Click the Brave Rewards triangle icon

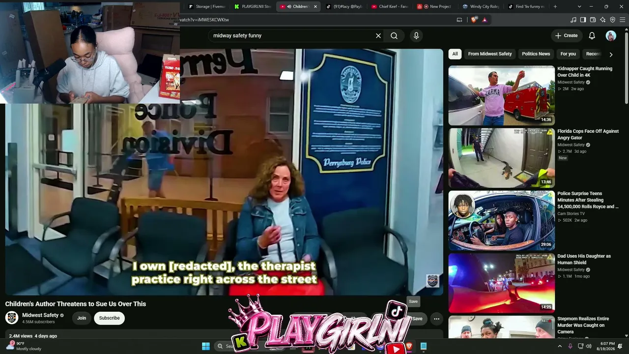pyautogui.click(x=485, y=20)
